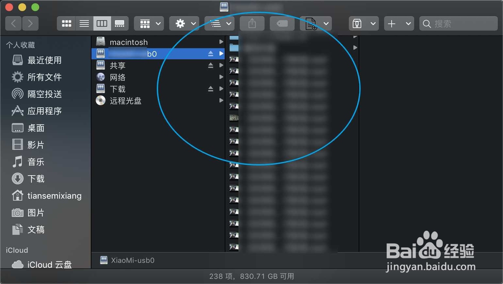
Task: Select the 共享 volume row
Action: click(x=158, y=65)
